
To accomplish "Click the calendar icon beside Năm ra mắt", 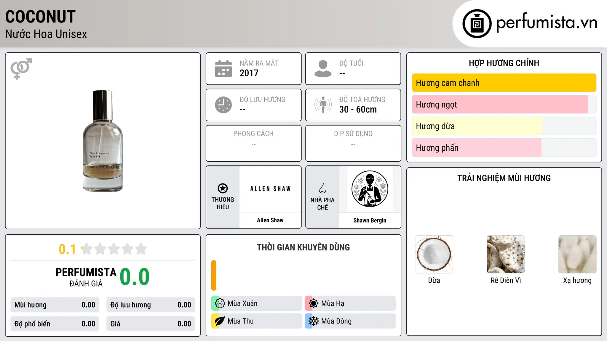I will [223, 69].
